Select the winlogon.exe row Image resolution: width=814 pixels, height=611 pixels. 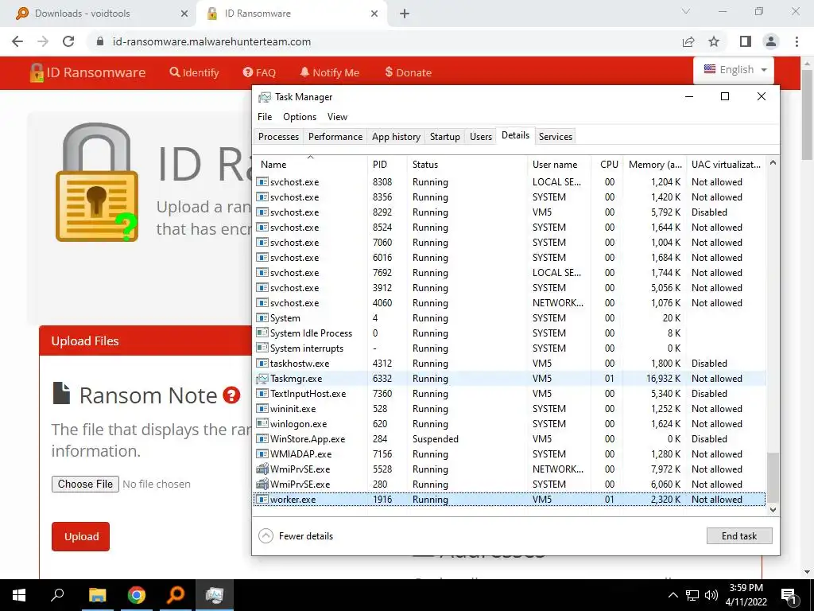point(510,424)
